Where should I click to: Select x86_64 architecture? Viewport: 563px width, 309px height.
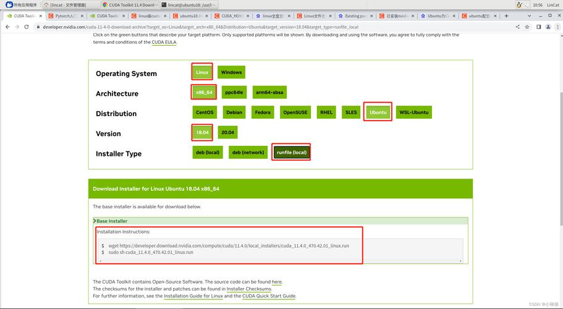pos(205,92)
